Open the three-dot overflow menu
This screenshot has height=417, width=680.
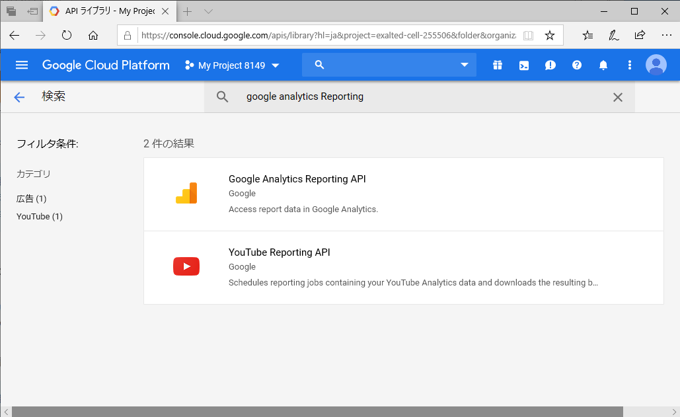(629, 65)
